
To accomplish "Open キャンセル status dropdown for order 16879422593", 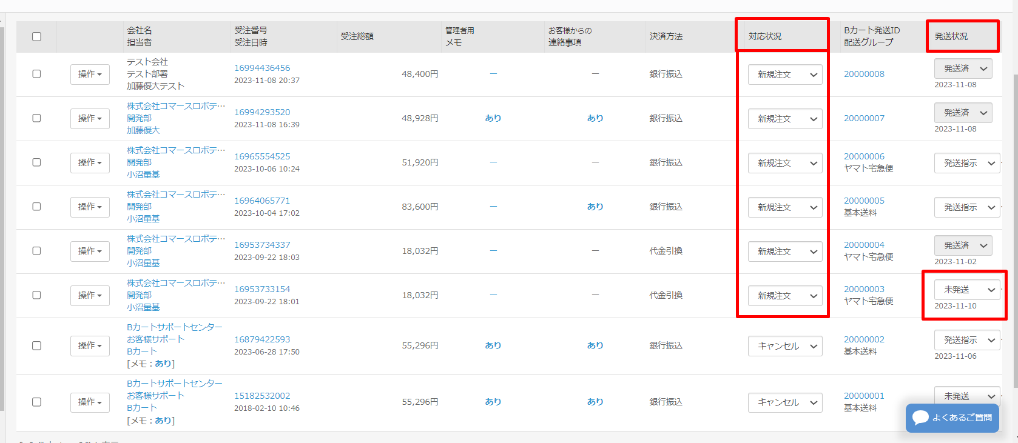I will tap(785, 346).
